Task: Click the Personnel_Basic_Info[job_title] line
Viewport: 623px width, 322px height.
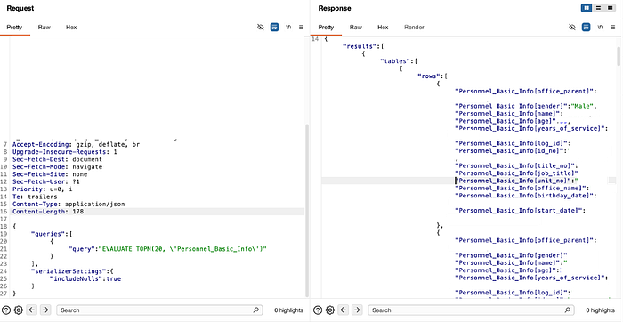Action: click(x=516, y=173)
